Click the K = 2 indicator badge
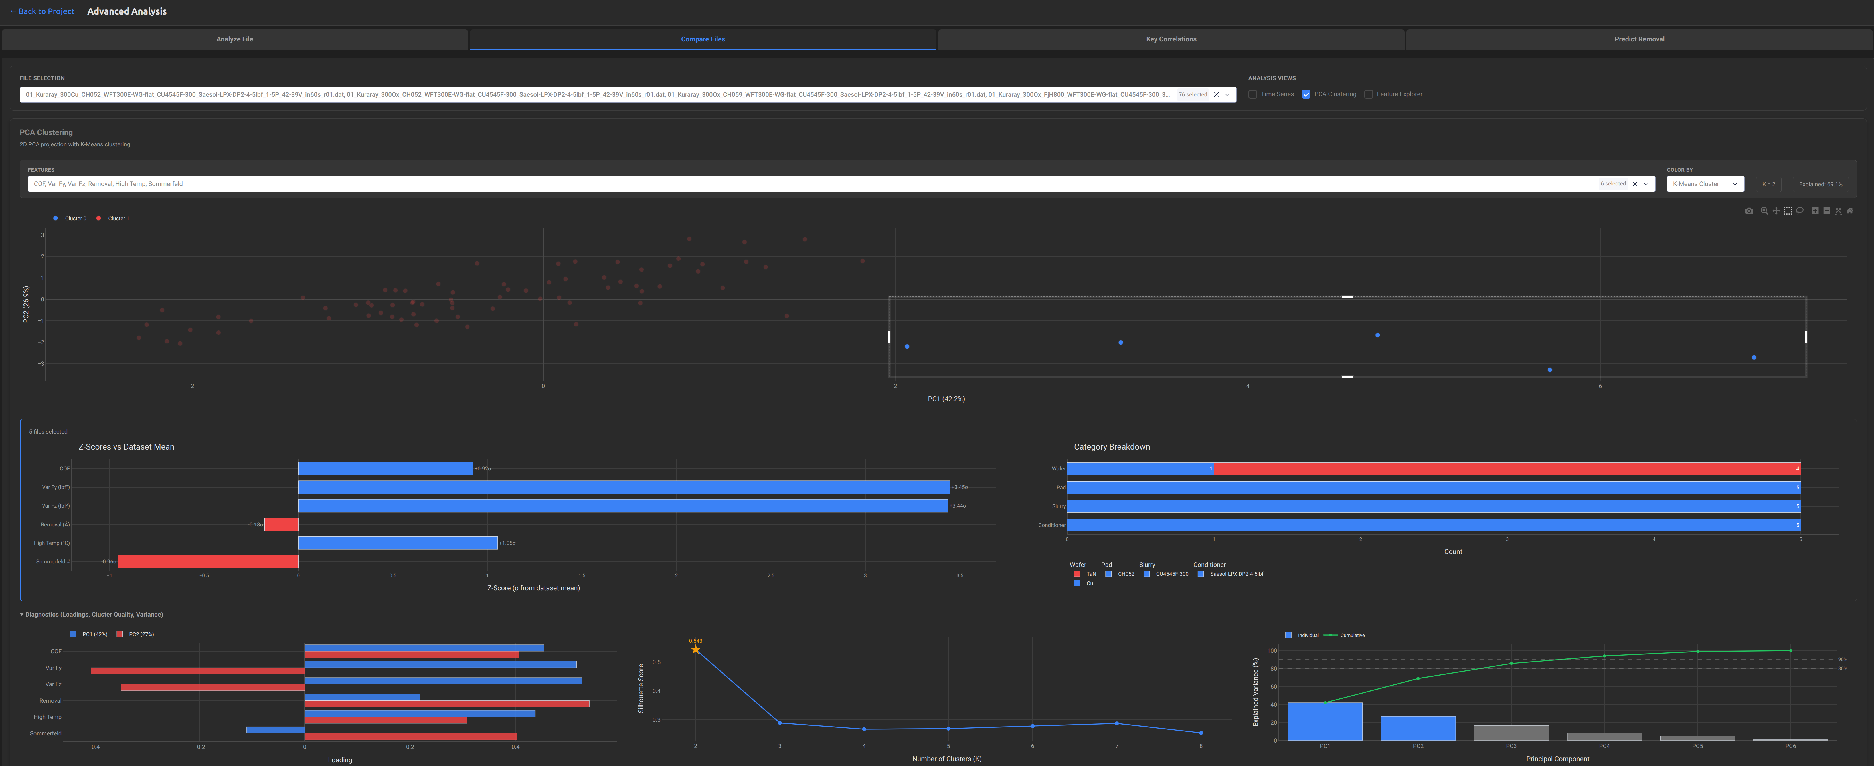 (1768, 184)
